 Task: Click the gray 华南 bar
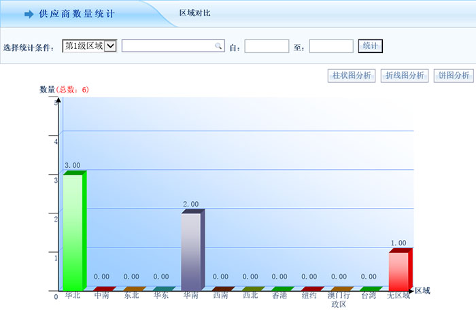tap(191, 251)
